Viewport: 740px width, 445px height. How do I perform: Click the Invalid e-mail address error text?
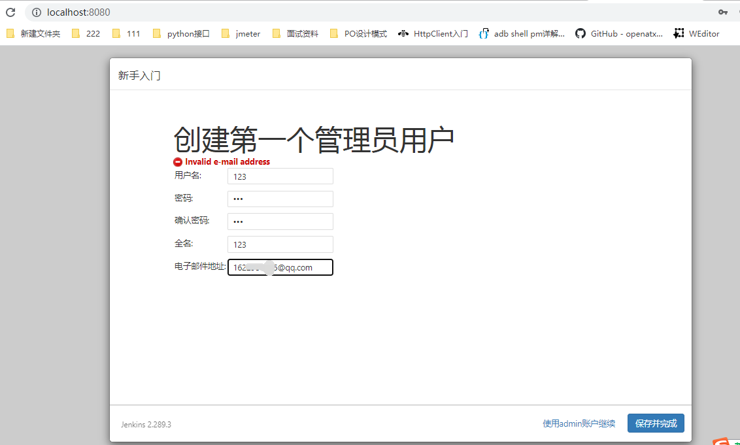click(x=227, y=162)
